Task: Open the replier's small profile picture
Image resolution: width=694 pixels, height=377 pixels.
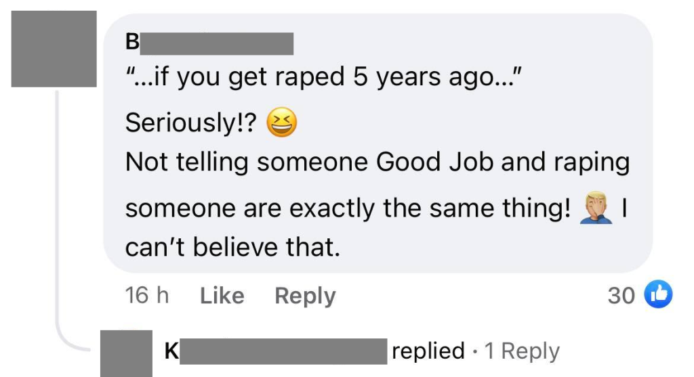Action: point(126,353)
